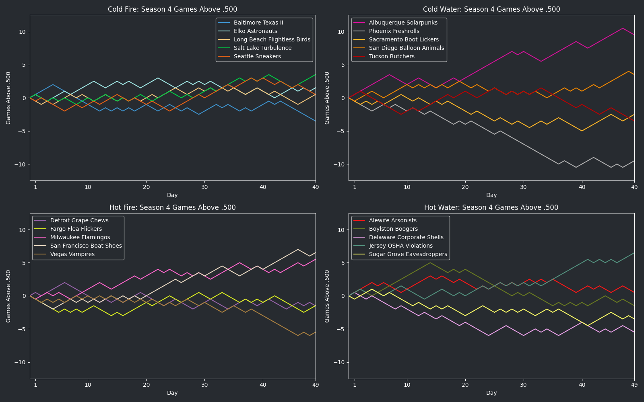Click the Sugar Grove Eavesdroppers legend color line
The height and width of the screenshot is (402, 644).
click(x=359, y=254)
